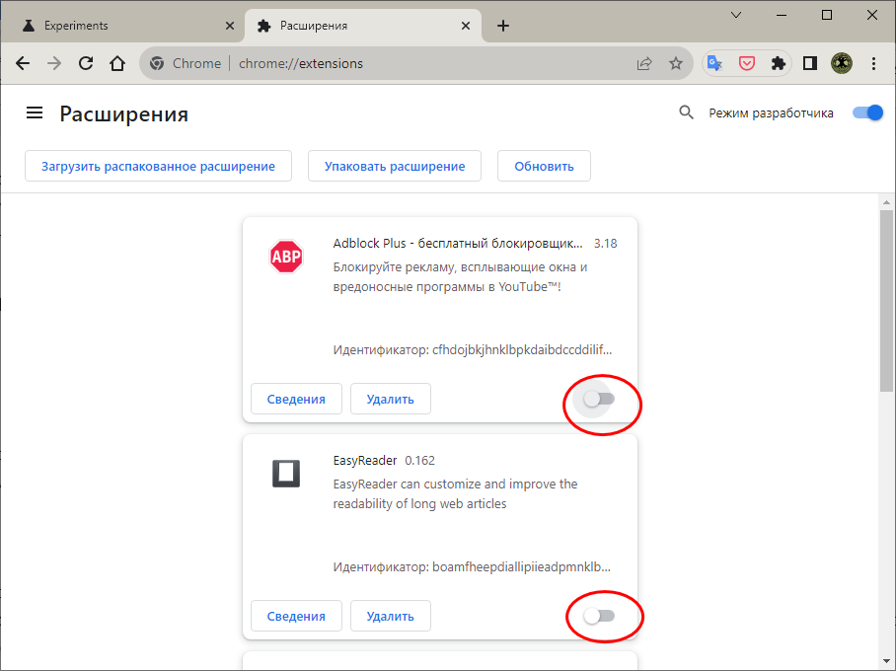
Task: Switch to the Experiments tab
Action: click(x=123, y=26)
